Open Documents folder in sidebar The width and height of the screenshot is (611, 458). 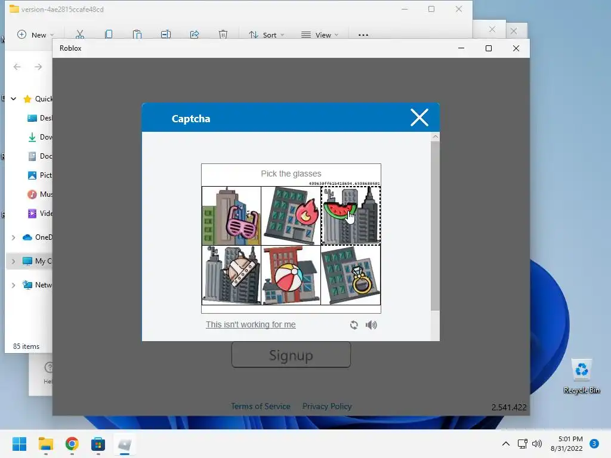(39, 156)
